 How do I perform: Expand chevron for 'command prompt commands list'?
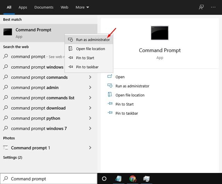tap(90, 98)
